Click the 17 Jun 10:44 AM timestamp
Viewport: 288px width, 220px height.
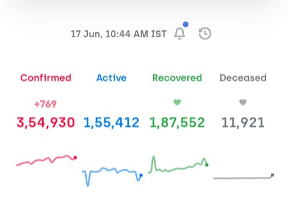click(x=118, y=34)
